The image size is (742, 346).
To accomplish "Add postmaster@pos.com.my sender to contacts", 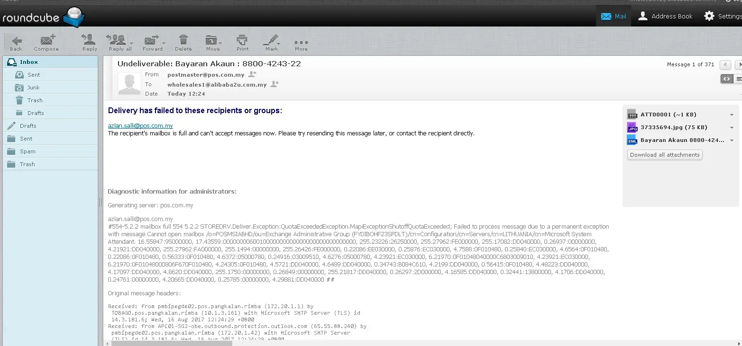I will tap(252, 74).
